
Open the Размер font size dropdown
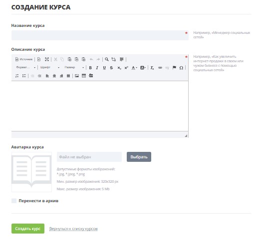[x=74, y=67]
